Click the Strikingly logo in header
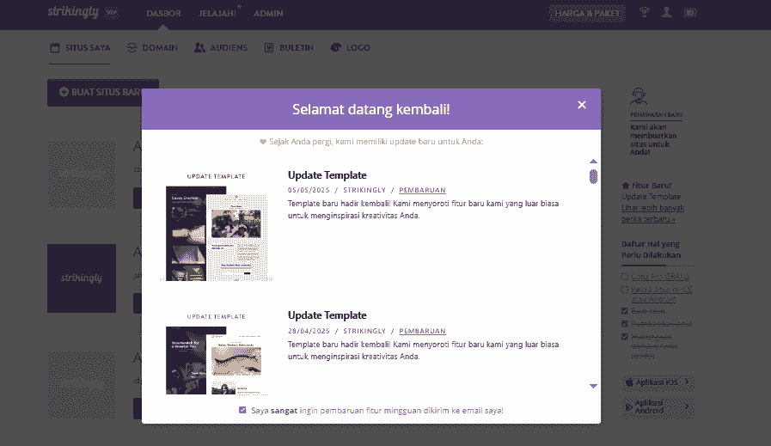771x446 pixels. pos(73,12)
